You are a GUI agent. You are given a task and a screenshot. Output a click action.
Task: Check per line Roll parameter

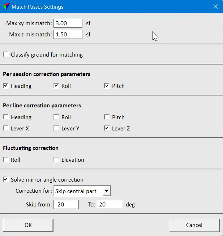[56, 117]
